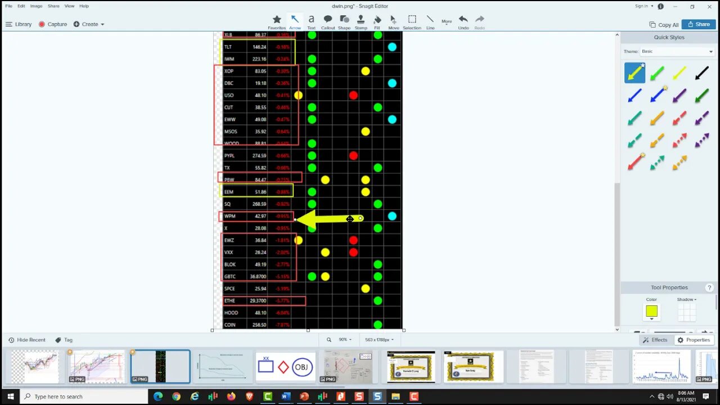Apply the purple dashed double-headed arrow style
Screen dimensions: 720x405
click(x=702, y=141)
